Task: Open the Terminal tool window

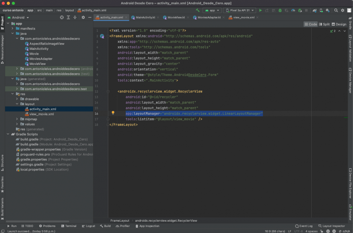Action: coord(69,226)
